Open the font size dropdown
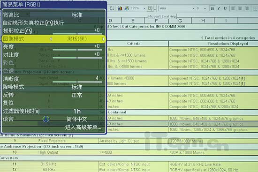Viewport: 258px width, 172px height. coord(205,8)
